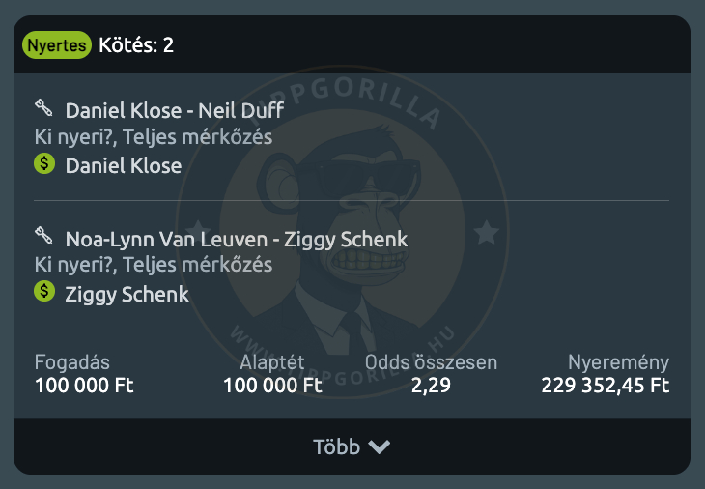
Task: Click the darts icon beside Daniel Klose - Neil Duff
Action: point(43,108)
